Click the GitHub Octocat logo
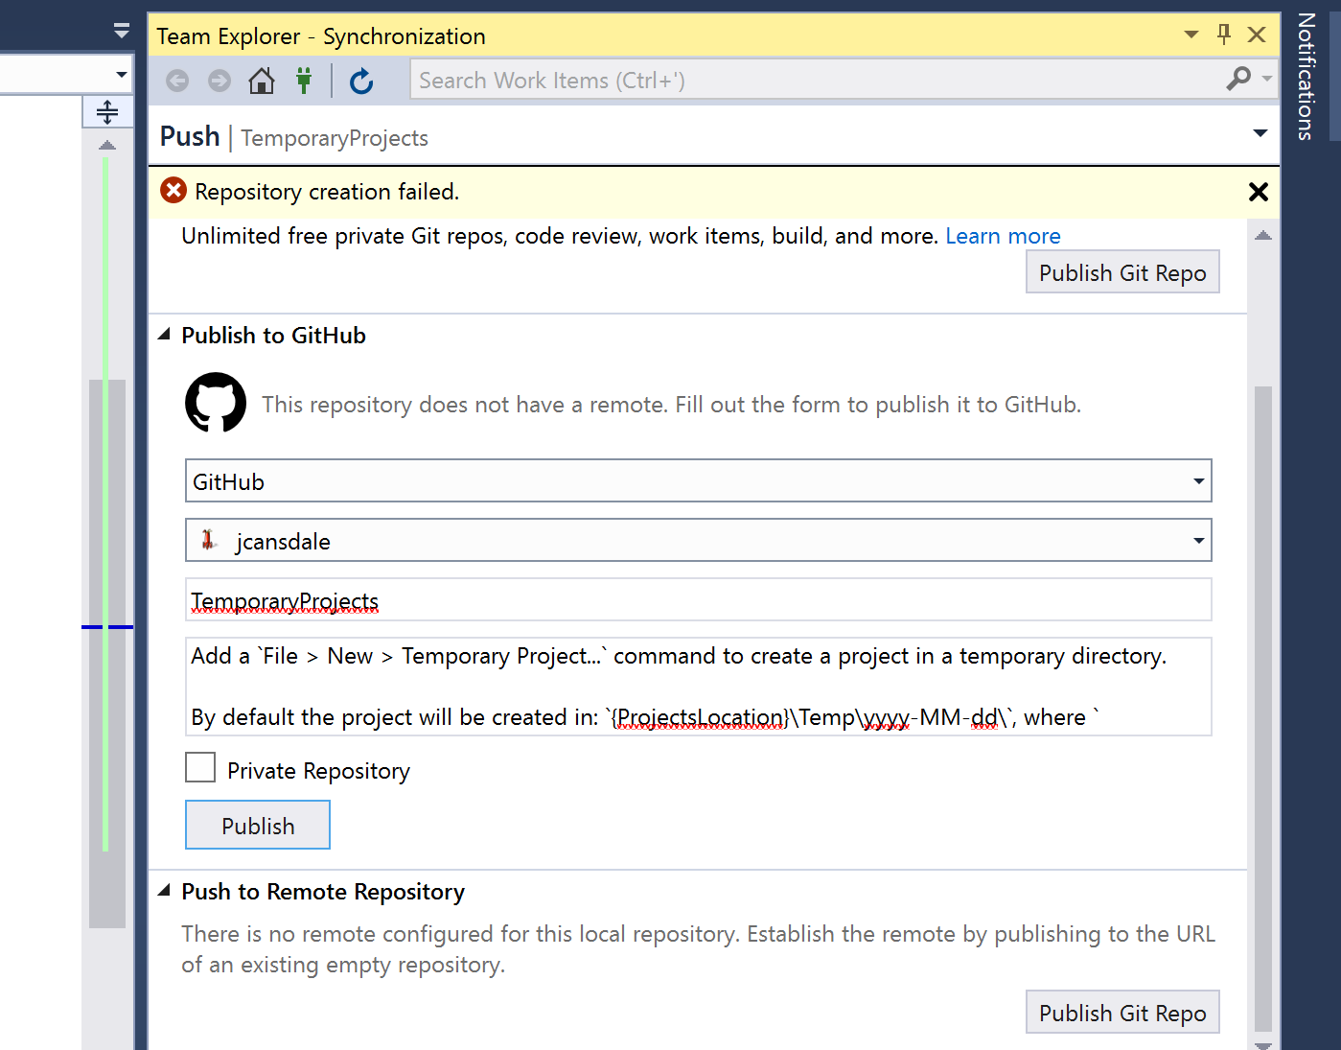 pyautogui.click(x=216, y=403)
